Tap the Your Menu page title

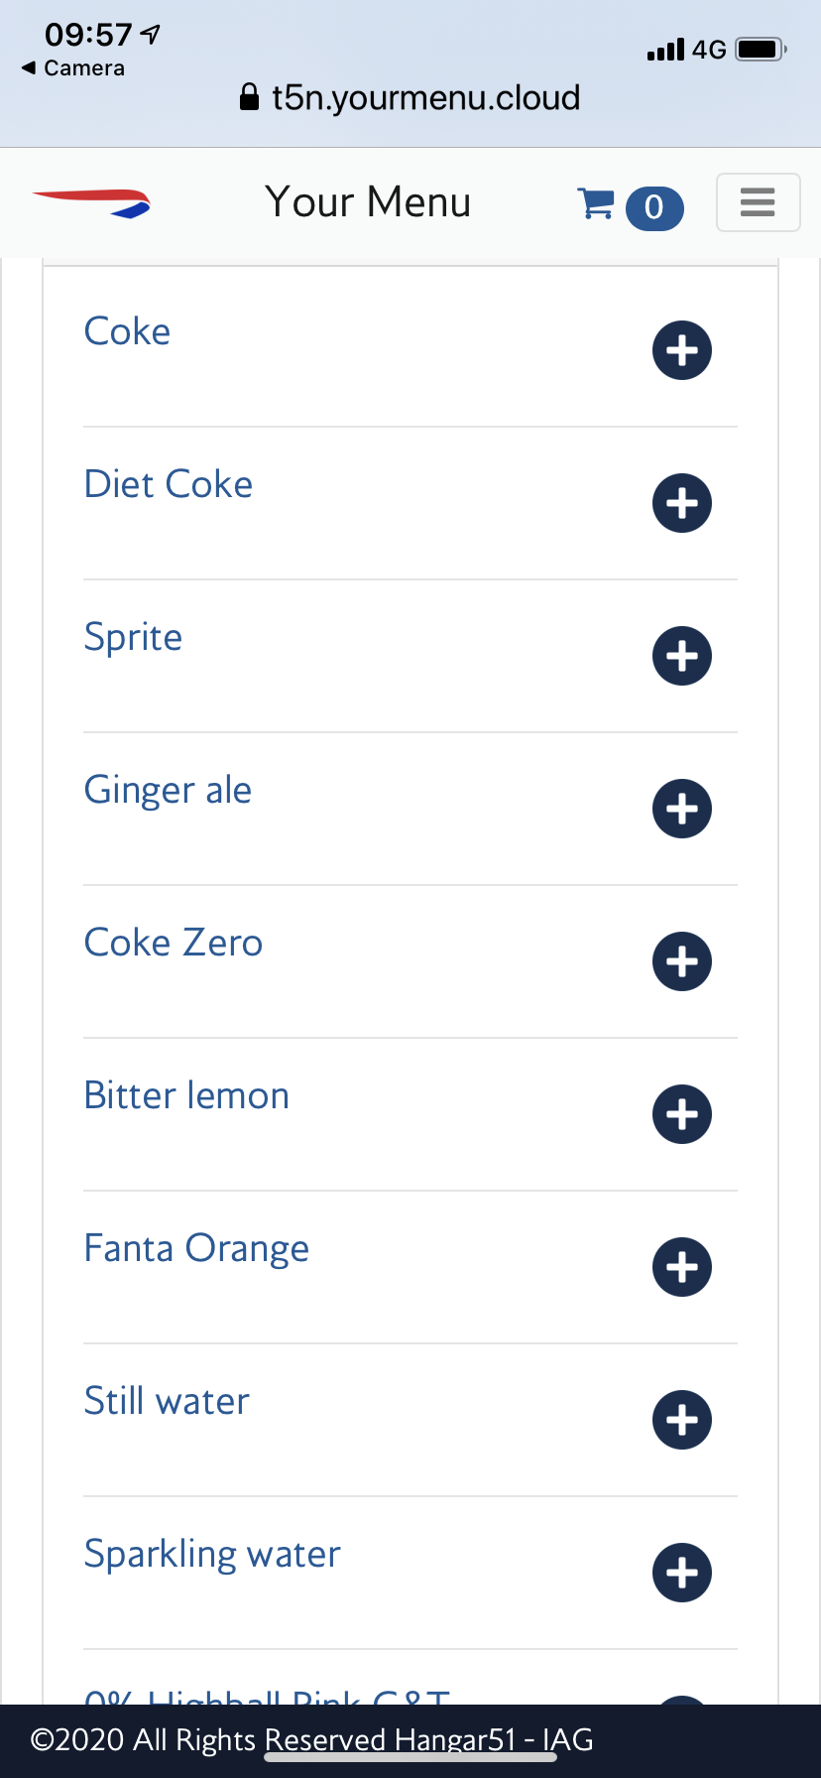[368, 201]
